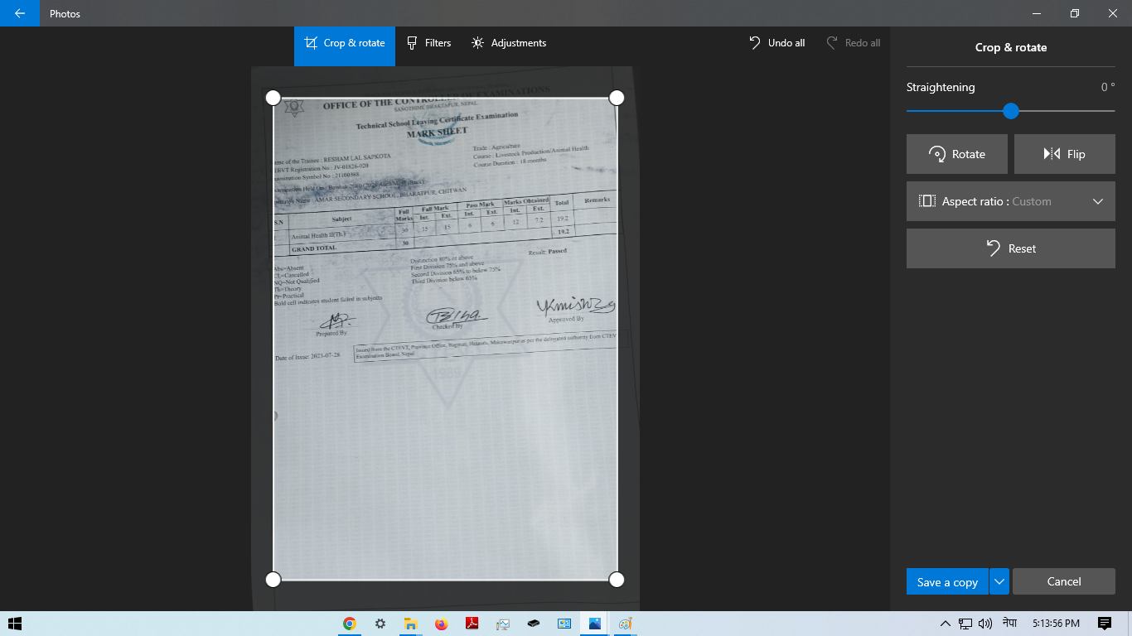
Task: Open the Crop & rotate tab
Action: [x=345, y=43]
